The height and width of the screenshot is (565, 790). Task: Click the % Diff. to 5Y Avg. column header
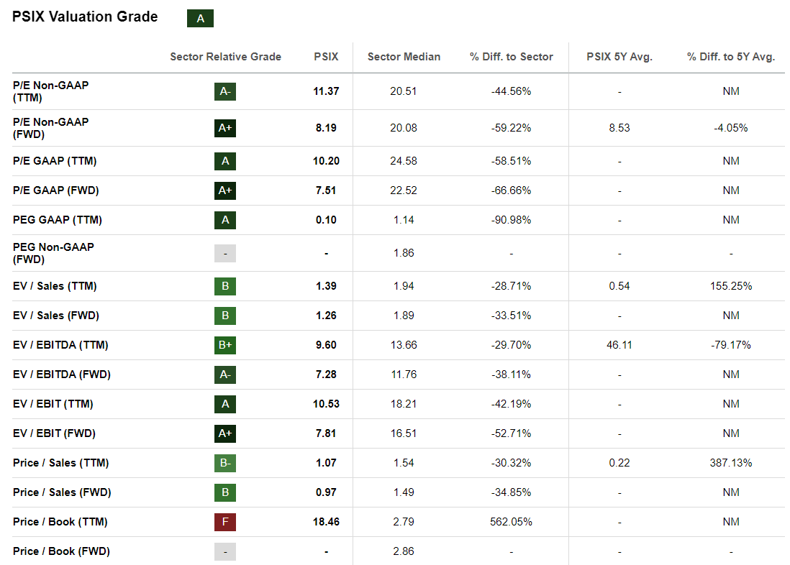coord(731,57)
